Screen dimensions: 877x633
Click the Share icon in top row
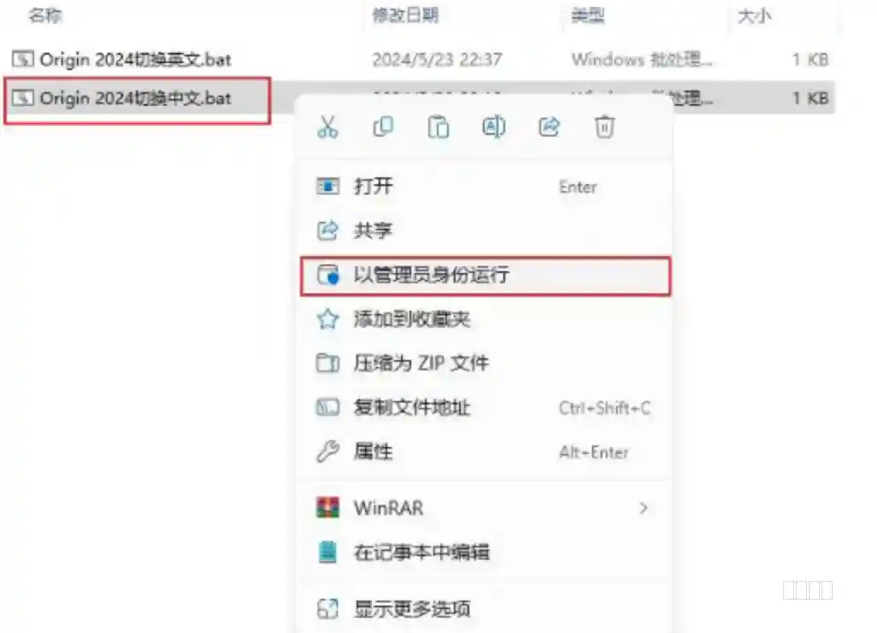coord(549,127)
